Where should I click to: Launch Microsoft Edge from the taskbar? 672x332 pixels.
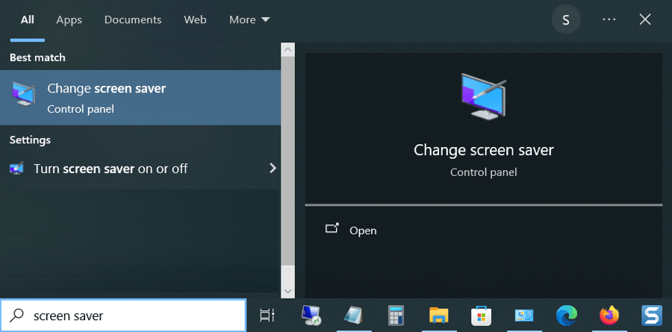tap(566, 316)
